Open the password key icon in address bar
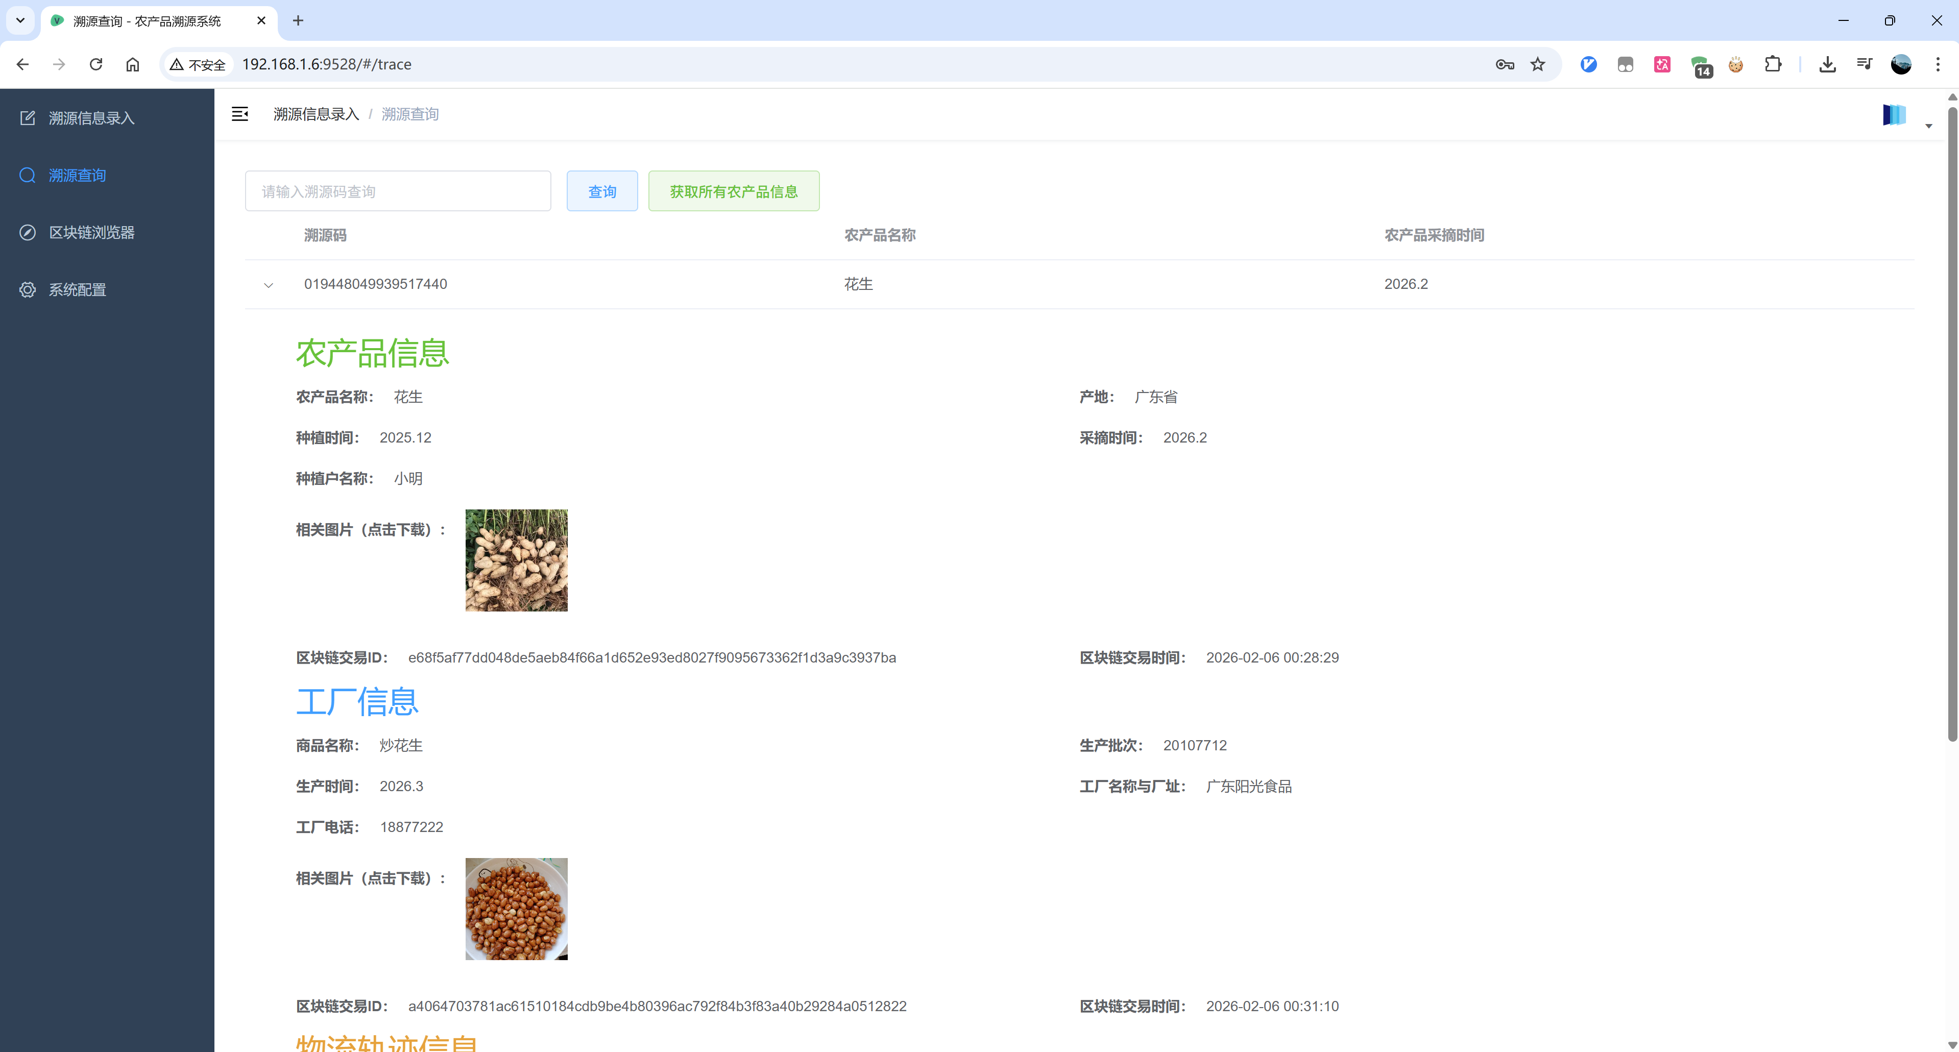This screenshot has height=1052, width=1959. pos(1504,65)
